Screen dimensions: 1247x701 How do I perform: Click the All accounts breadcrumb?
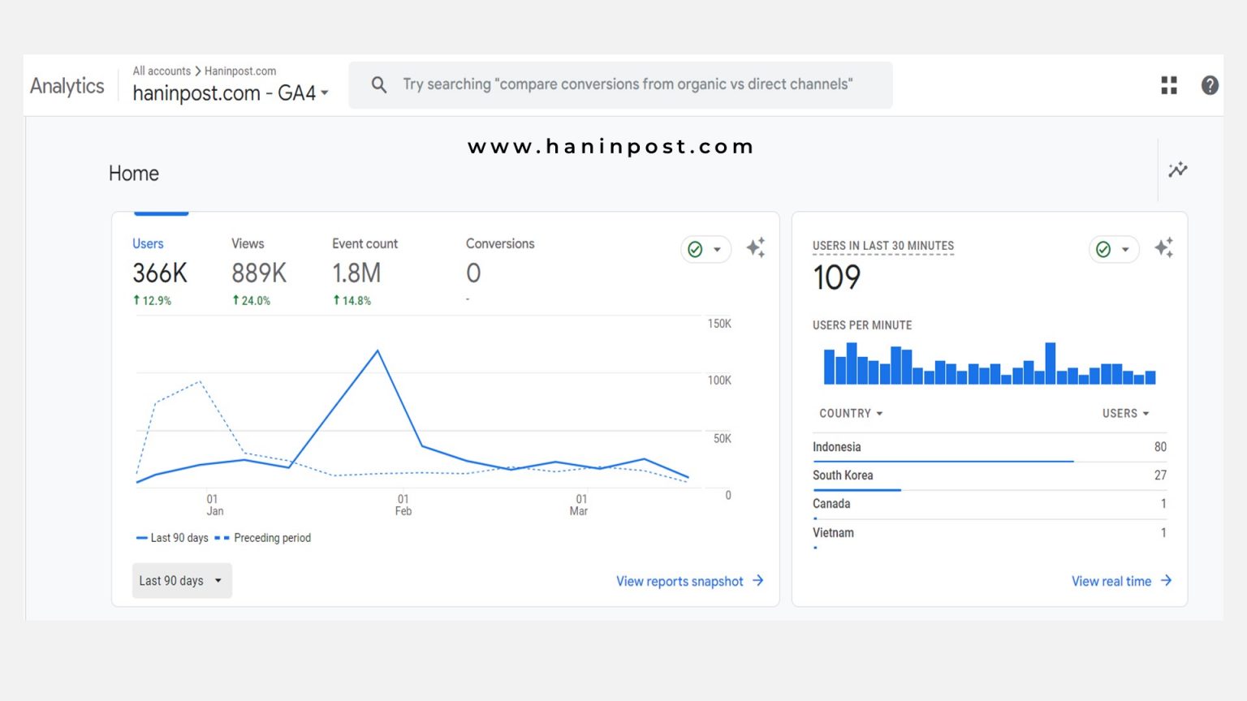coord(162,71)
